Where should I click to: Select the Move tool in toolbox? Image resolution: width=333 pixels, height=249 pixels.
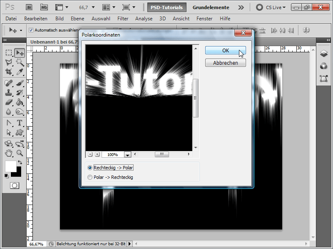[20, 53]
